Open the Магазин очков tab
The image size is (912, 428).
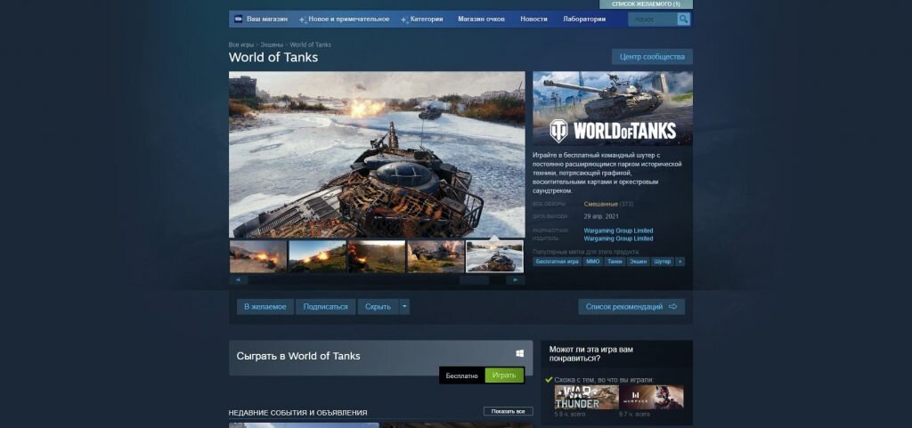pos(481,20)
